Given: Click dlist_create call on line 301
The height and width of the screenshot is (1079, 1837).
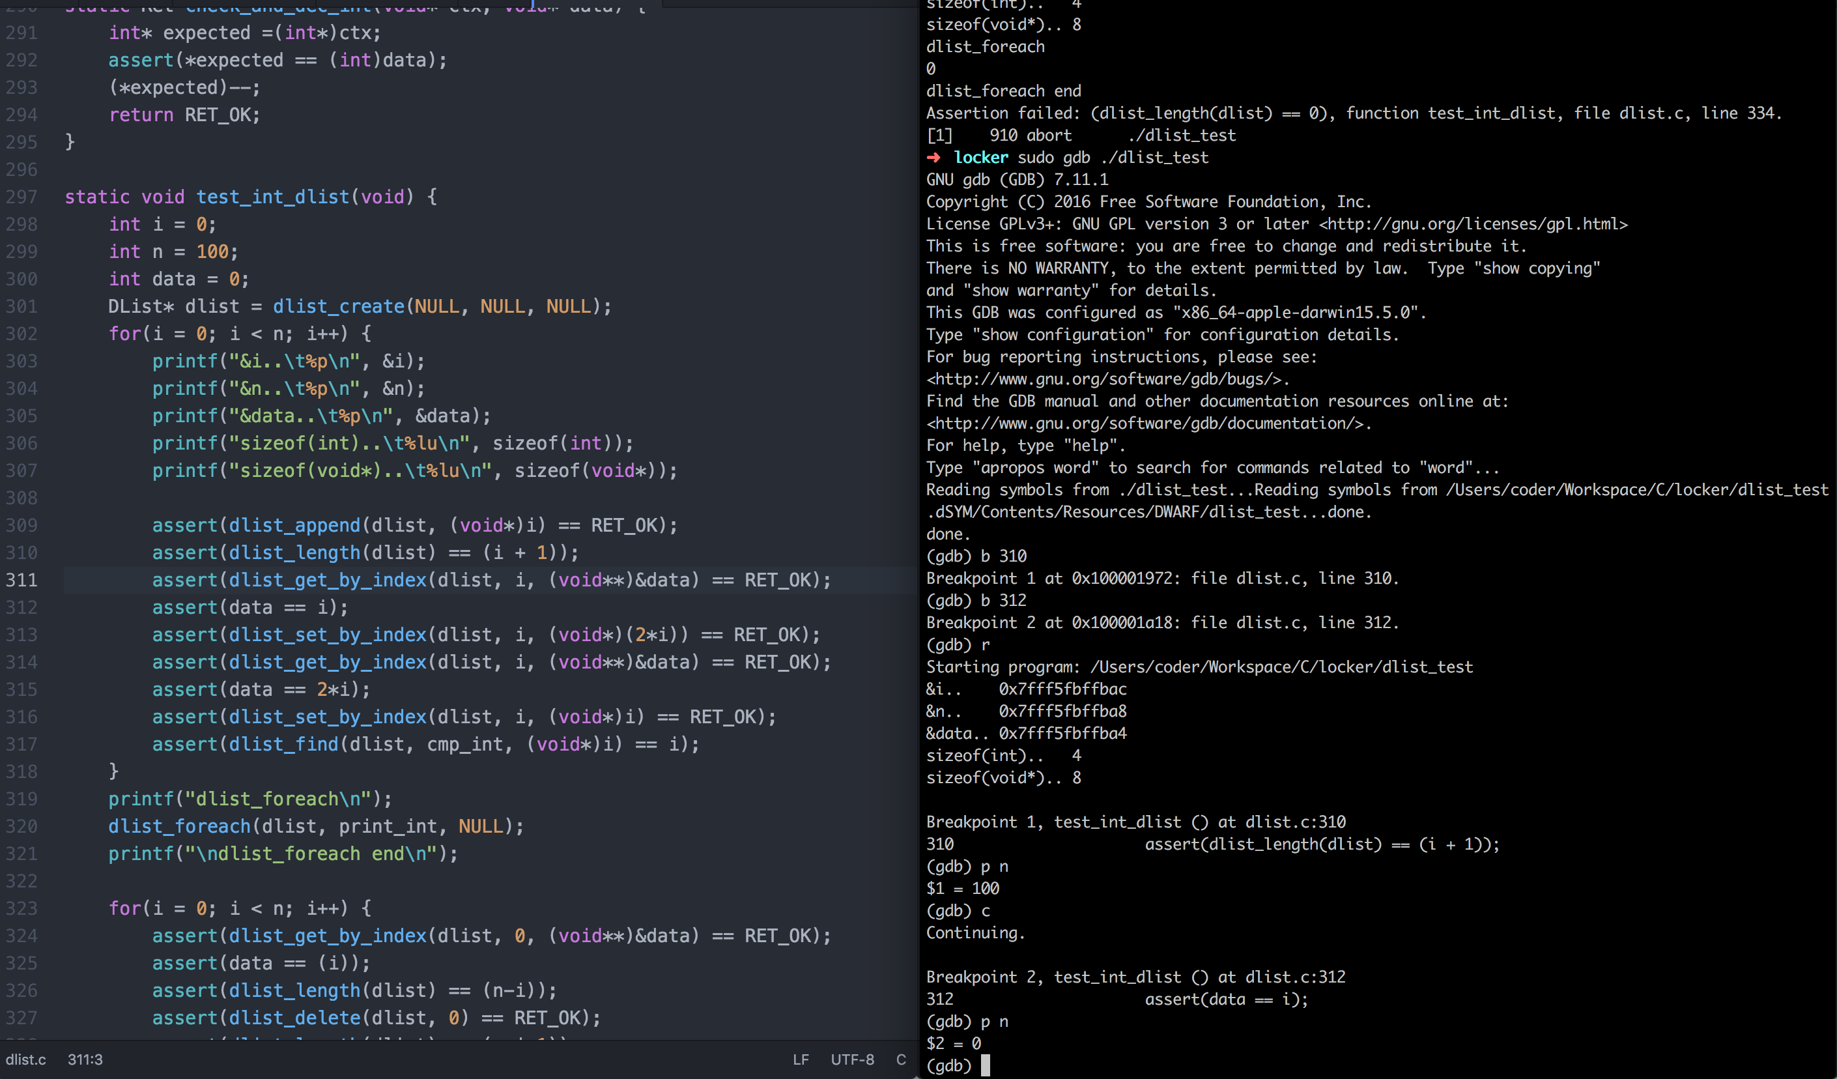Looking at the screenshot, I should (338, 306).
